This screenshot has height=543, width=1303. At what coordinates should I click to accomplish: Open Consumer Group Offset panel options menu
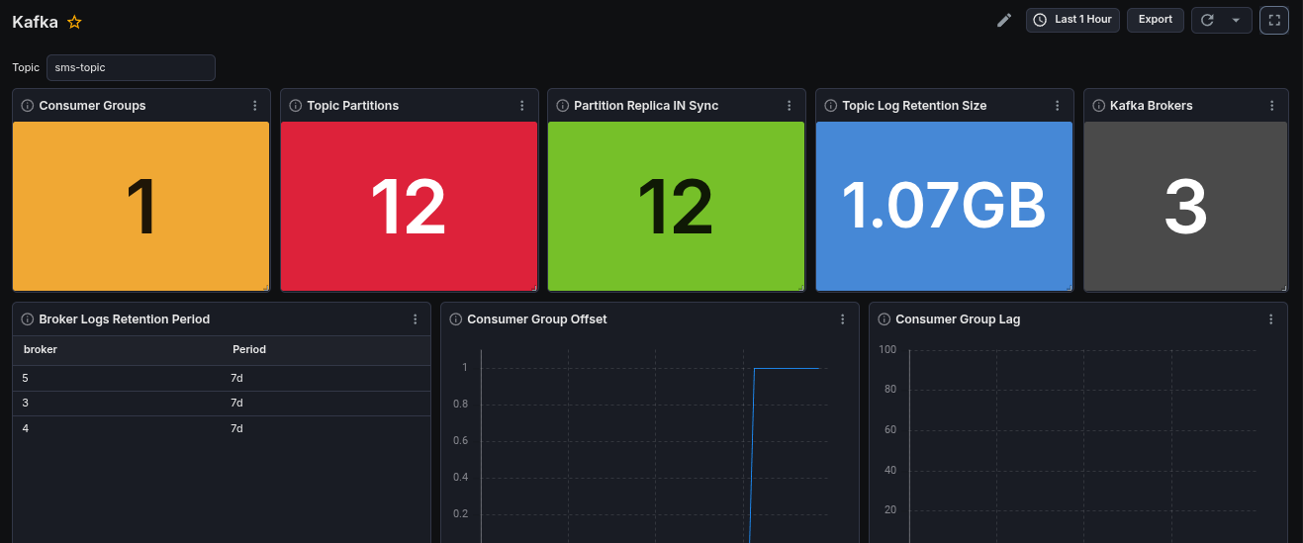843,319
